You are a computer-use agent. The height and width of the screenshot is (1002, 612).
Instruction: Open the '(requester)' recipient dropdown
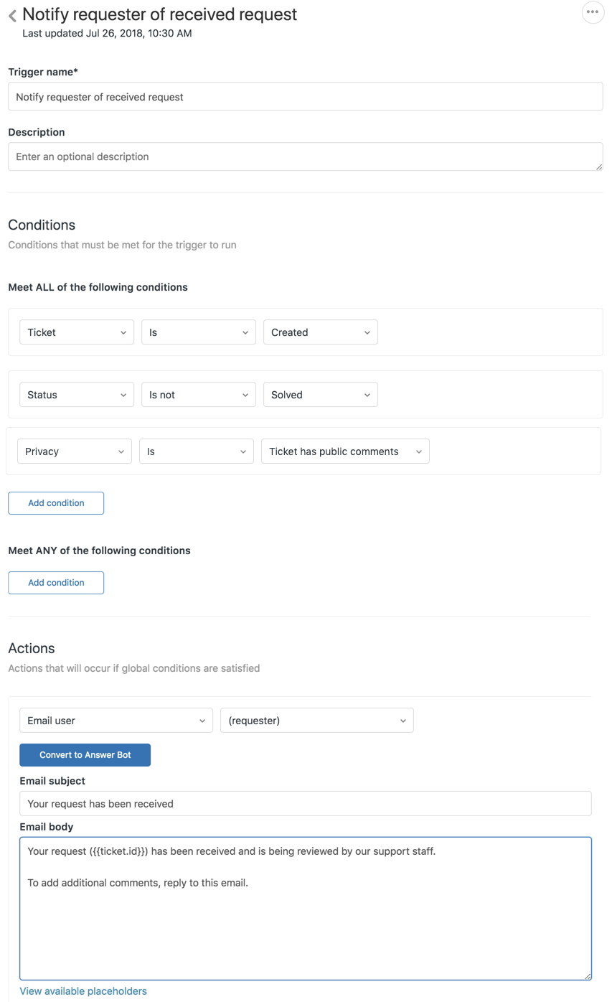[316, 720]
